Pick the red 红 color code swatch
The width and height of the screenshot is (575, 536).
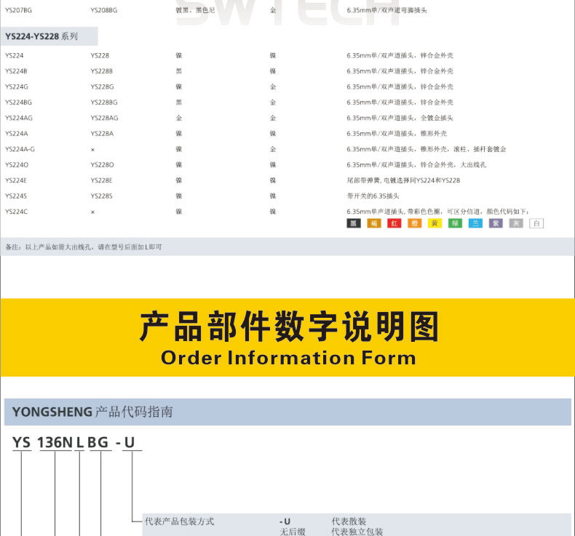point(394,223)
